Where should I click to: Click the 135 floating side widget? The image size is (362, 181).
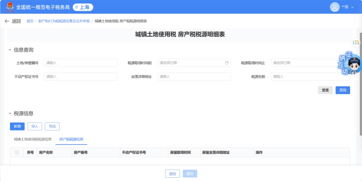356,43
